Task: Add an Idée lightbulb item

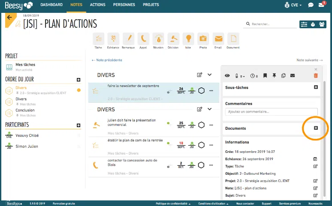Action: click(188, 41)
